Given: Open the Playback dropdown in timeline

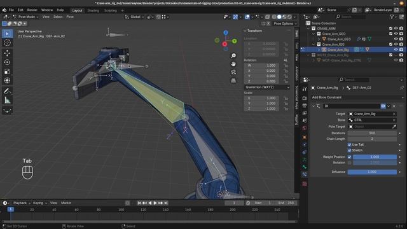Looking at the screenshot, I should pyautogui.click(x=22, y=203).
